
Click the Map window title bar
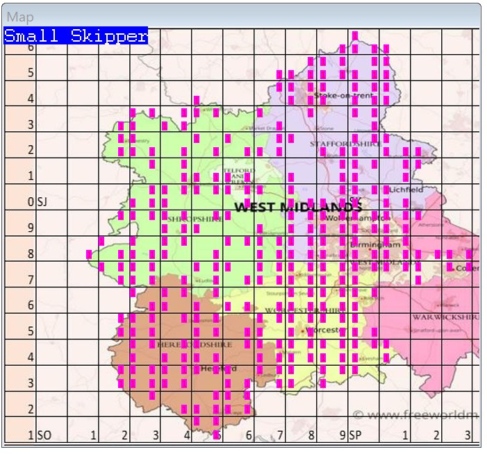pyautogui.click(x=243, y=17)
